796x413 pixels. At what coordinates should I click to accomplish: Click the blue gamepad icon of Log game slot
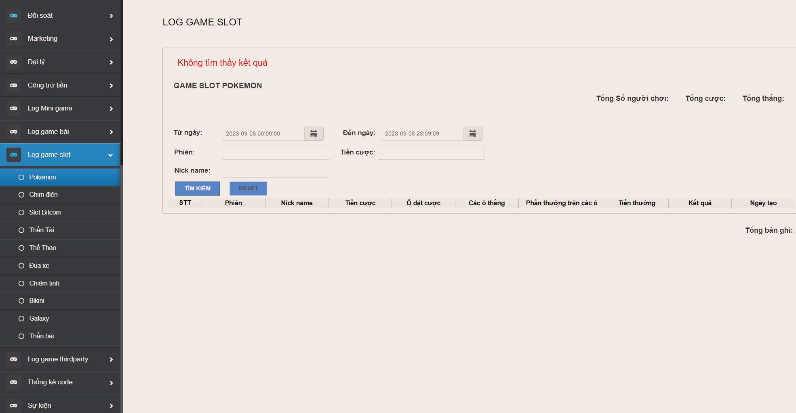14,155
